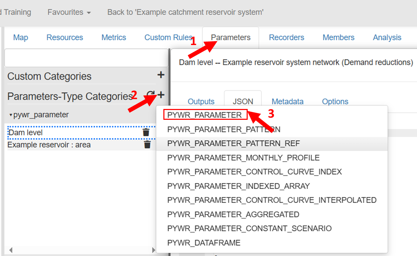Open the Recorders tab
The width and height of the screenshot is (417, 256).
click(287, 37)
